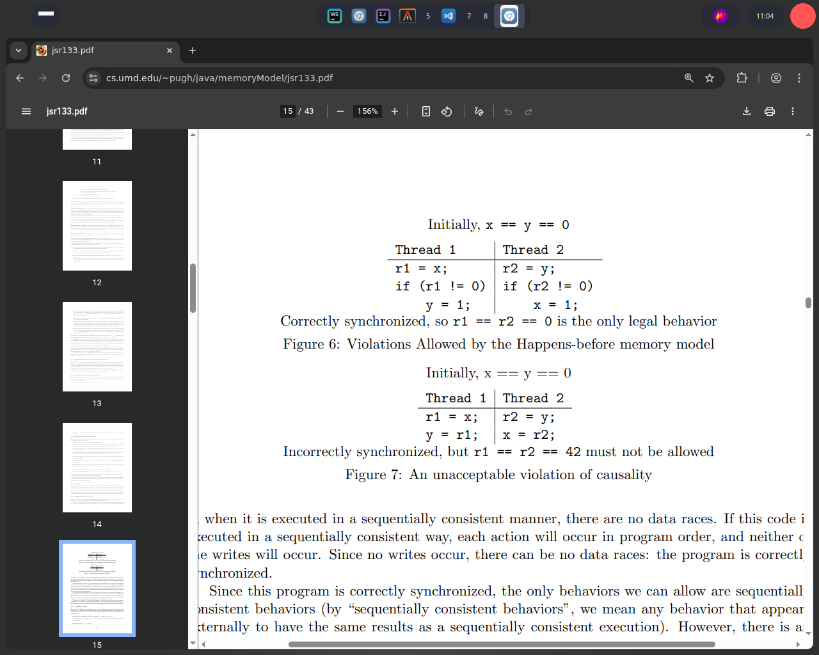The image size is (819, 655).
Task: Zoom in on the PDF
Action: click(395, 111)
